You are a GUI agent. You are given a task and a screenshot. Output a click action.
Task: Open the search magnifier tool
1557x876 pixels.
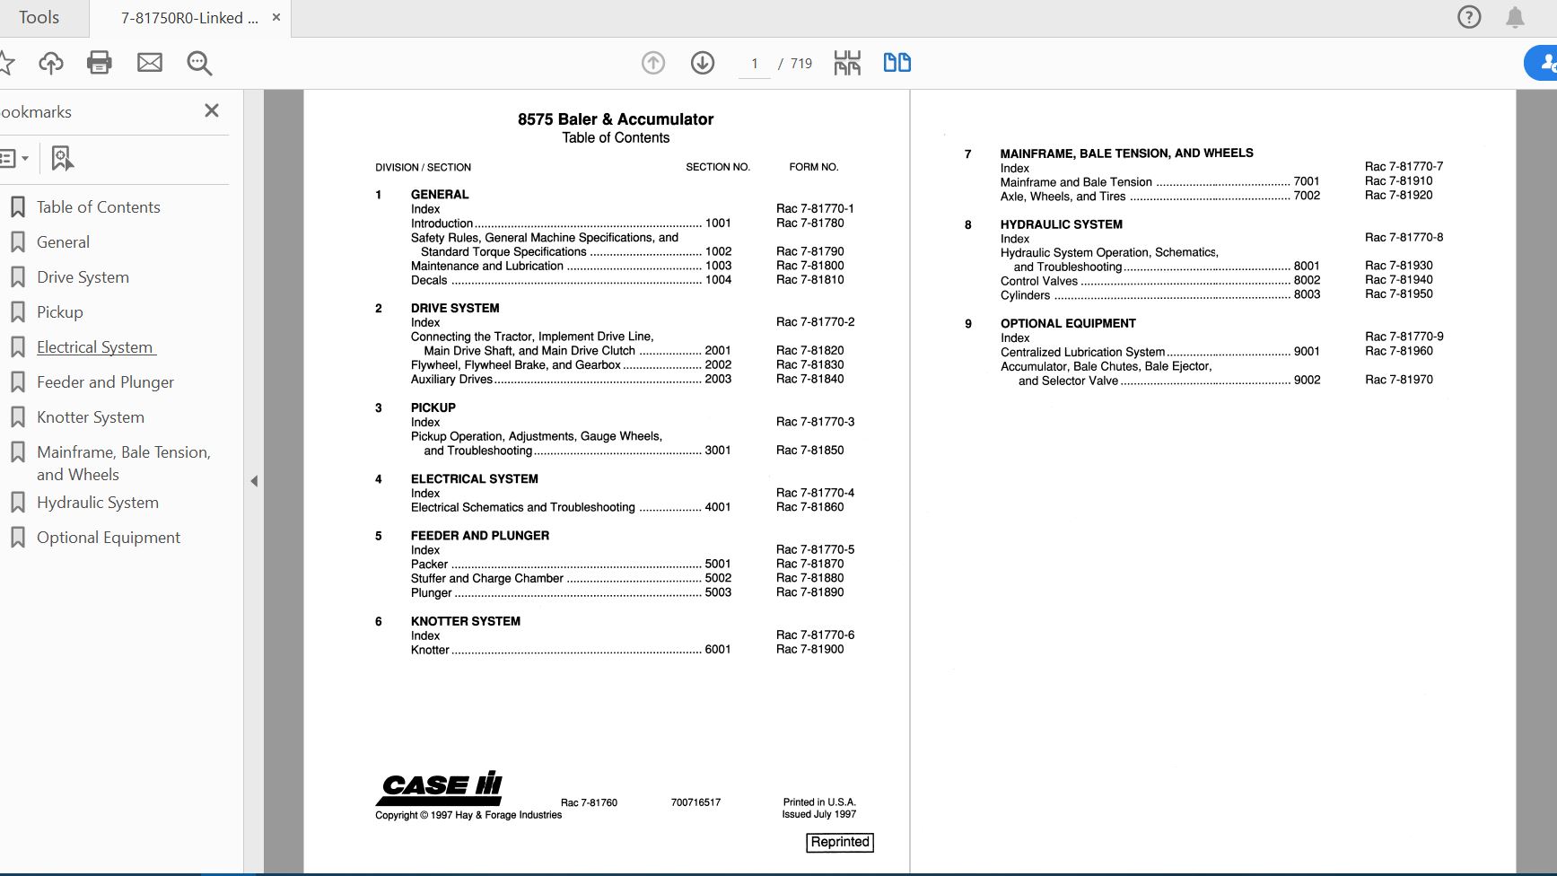(x=199, y=63)
